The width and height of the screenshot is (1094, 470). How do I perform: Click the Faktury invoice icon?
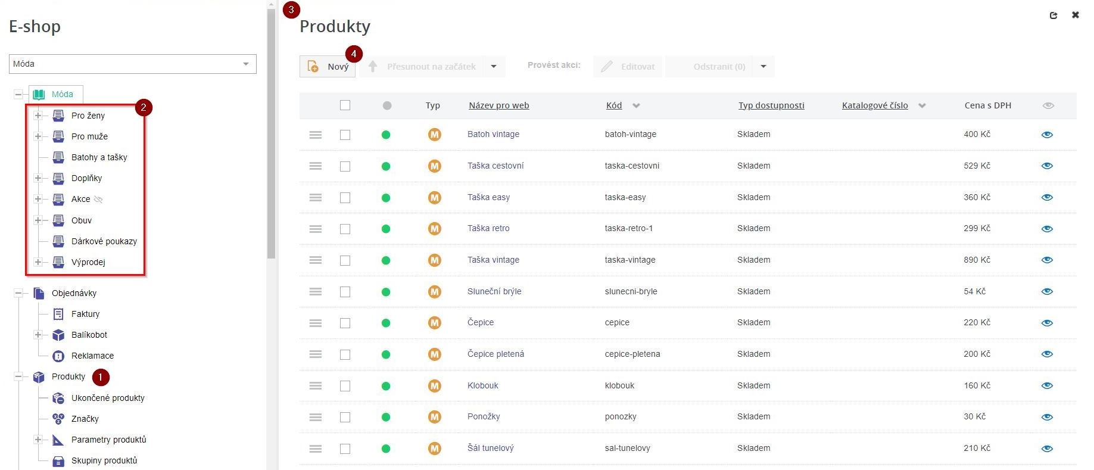click(x=58, y=314)
